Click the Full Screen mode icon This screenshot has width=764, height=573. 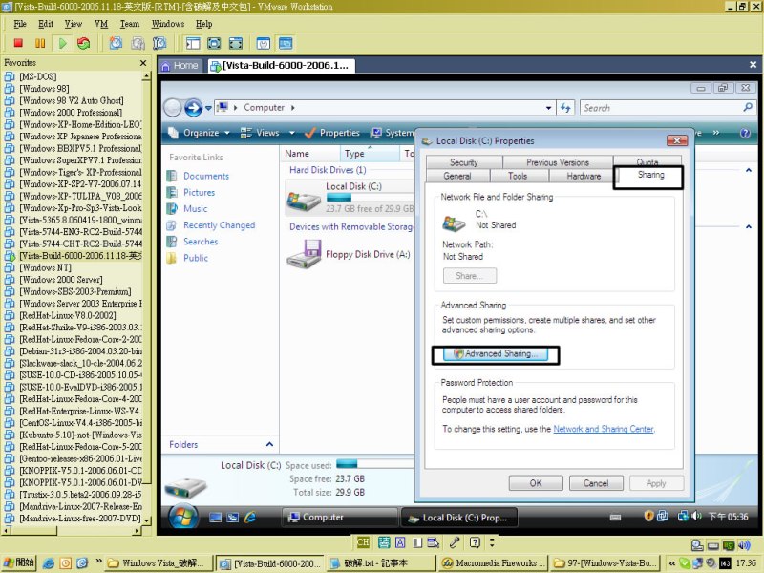pos(236,43)
